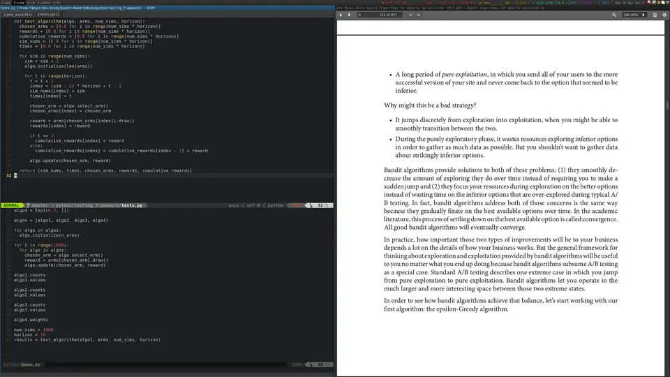This screenshot has height=377, width=670.
Task: Switch to workspace 5:audio
Action: 43,3
